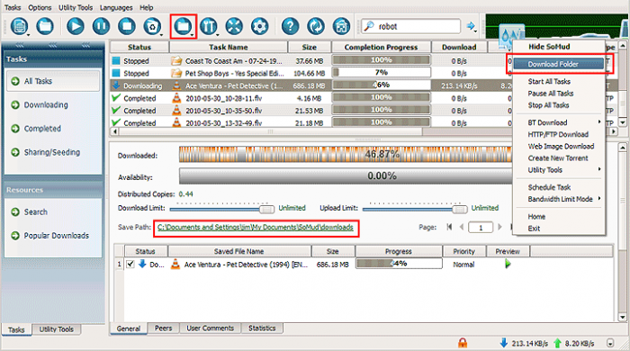Image resolution: width=630 pixels, height=351 pixels.
Task: Choose Pause All Tasks
Action: point(551,94)
